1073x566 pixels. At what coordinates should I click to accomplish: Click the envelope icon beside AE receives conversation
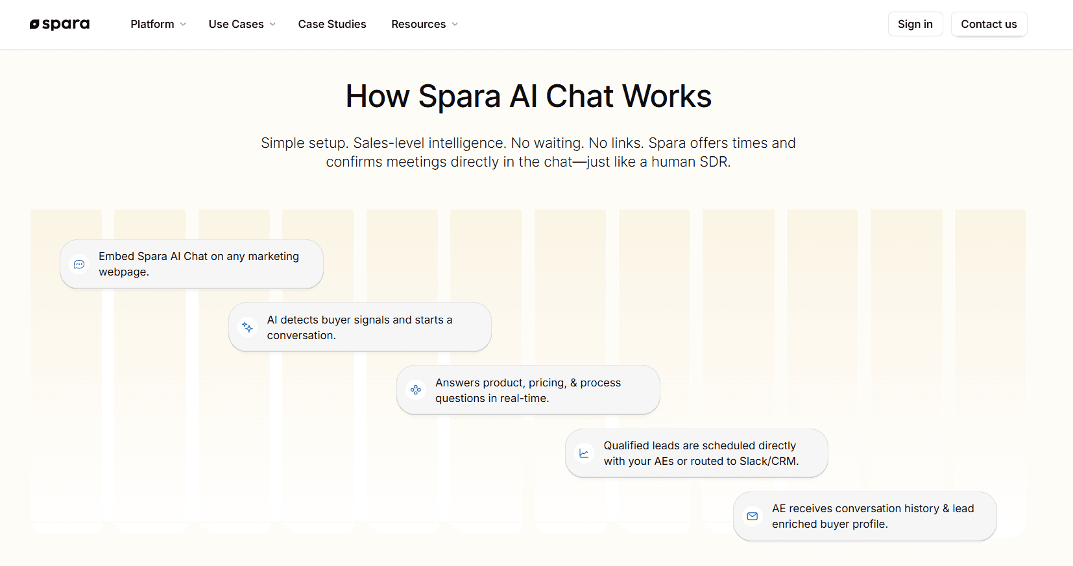click(753, 516)
